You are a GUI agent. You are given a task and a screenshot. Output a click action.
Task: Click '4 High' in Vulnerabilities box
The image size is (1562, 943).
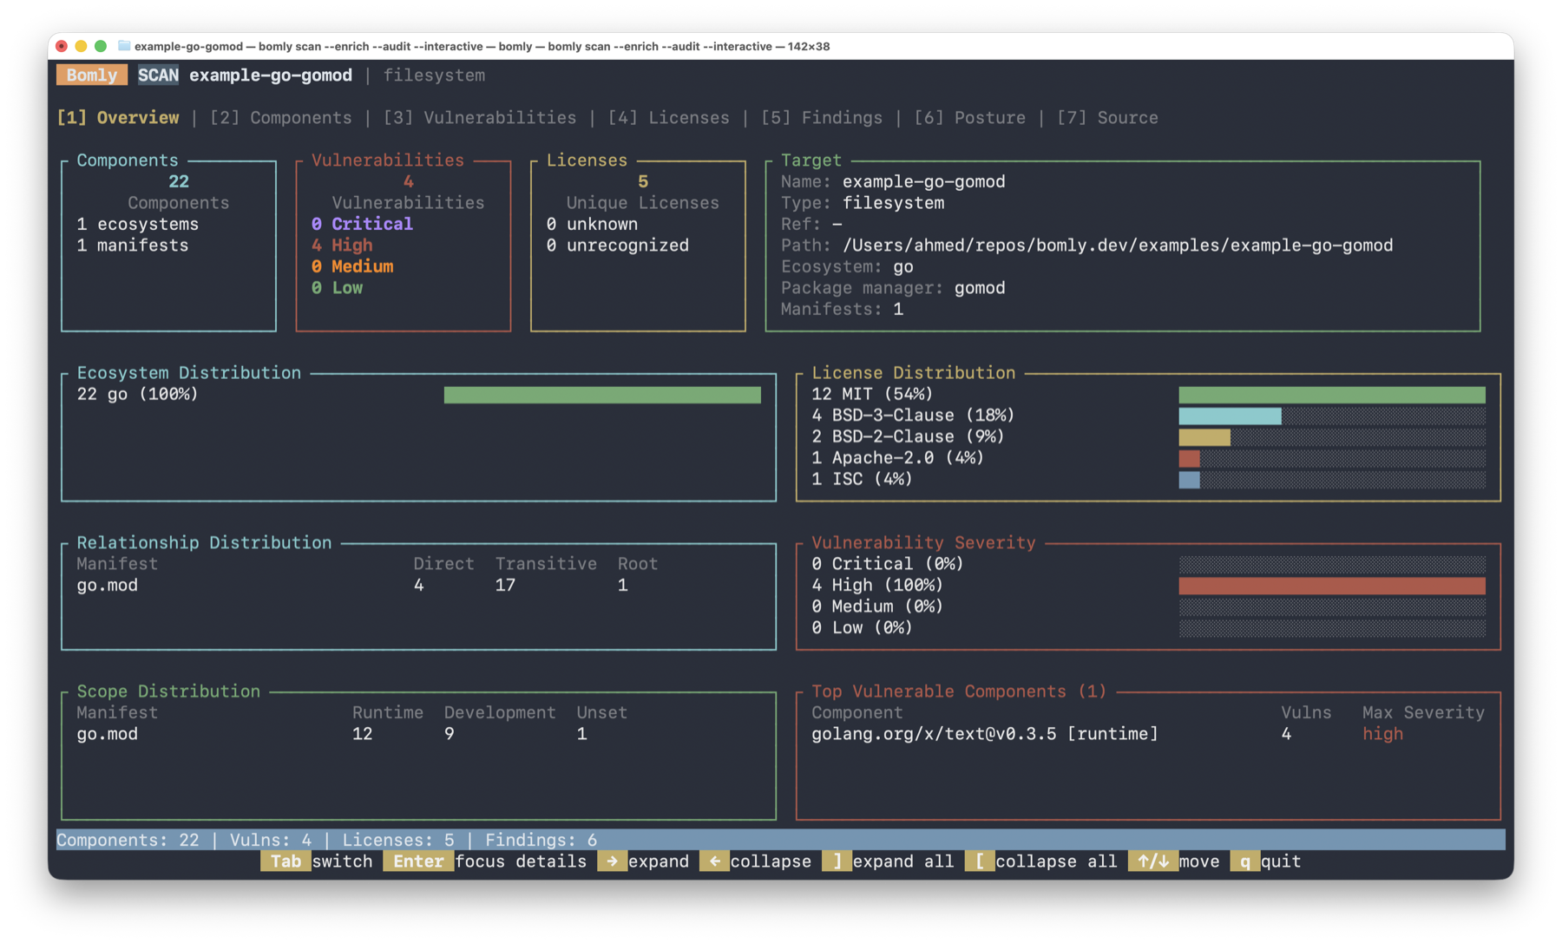(x=342, y=246)
